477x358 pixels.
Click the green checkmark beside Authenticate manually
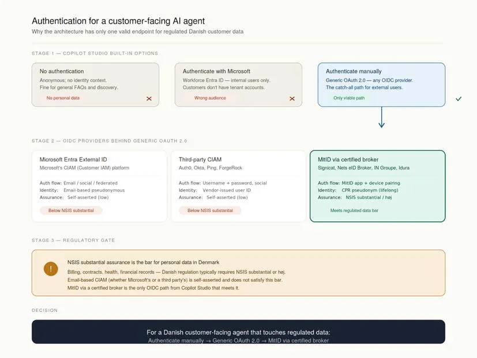coord(459,99)
